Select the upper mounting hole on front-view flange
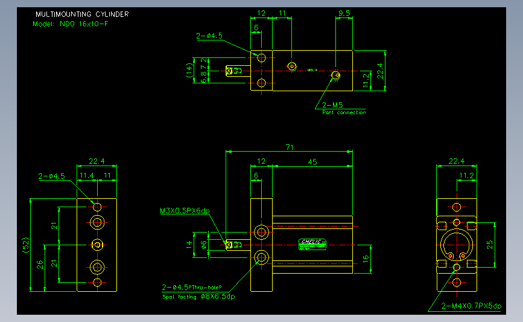This screenshot has width=523, height=322. click(262, 232)
